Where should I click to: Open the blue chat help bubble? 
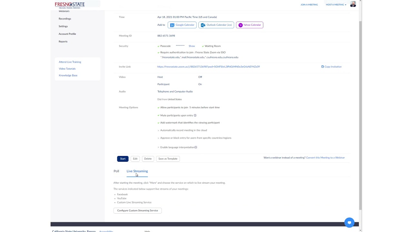(x=349, y=223)
